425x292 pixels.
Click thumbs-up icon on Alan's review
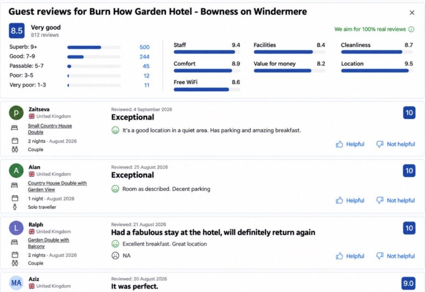tap(339, 201)
